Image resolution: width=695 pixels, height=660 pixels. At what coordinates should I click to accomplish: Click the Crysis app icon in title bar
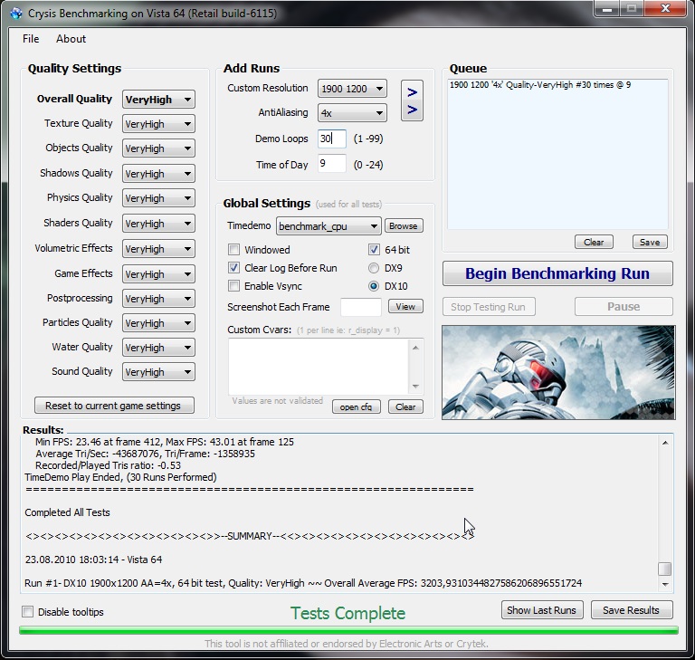pyautogui.click(x=16, y=14)
